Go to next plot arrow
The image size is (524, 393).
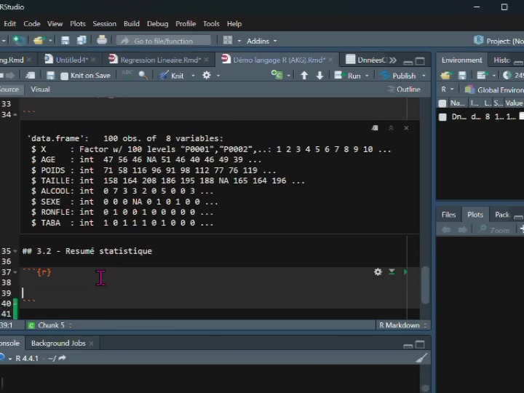(463, 230)
